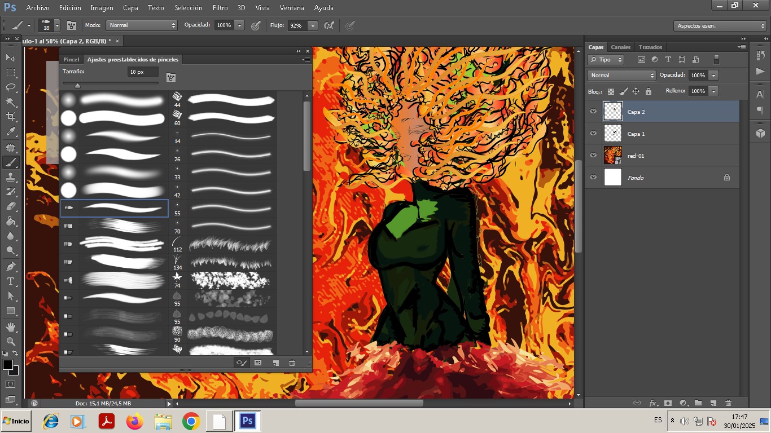Viewport: 771px width, 433px height.
Task: Hide the Capa 2 layer
Action: [x=593, y=111]
